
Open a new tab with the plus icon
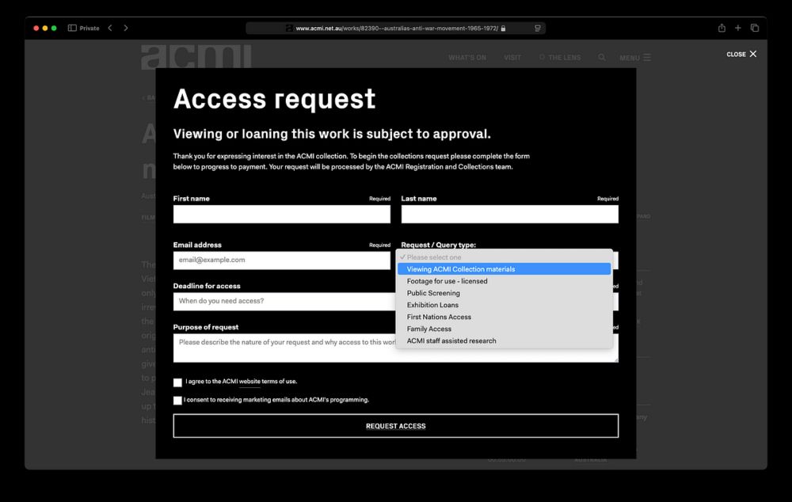pos(738,29)
